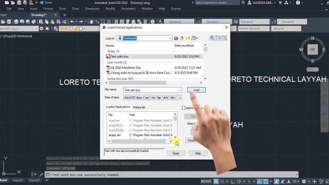Click in the keyword search field

point(217,3)
